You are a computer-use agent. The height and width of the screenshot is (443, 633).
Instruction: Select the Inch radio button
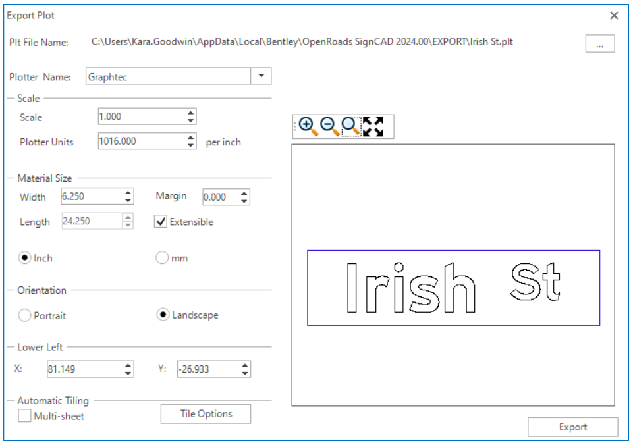pyautogui.click(x=24, y=258)
